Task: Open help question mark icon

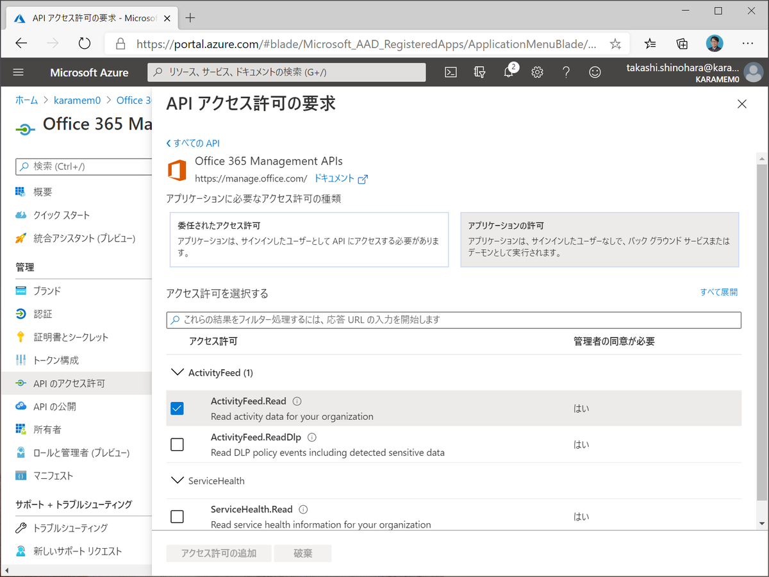Action: (x=566, y=72)
